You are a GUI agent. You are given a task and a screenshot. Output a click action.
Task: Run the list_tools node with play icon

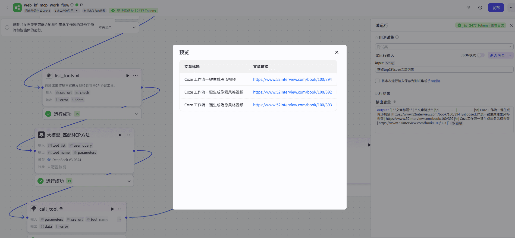(128, 76)
